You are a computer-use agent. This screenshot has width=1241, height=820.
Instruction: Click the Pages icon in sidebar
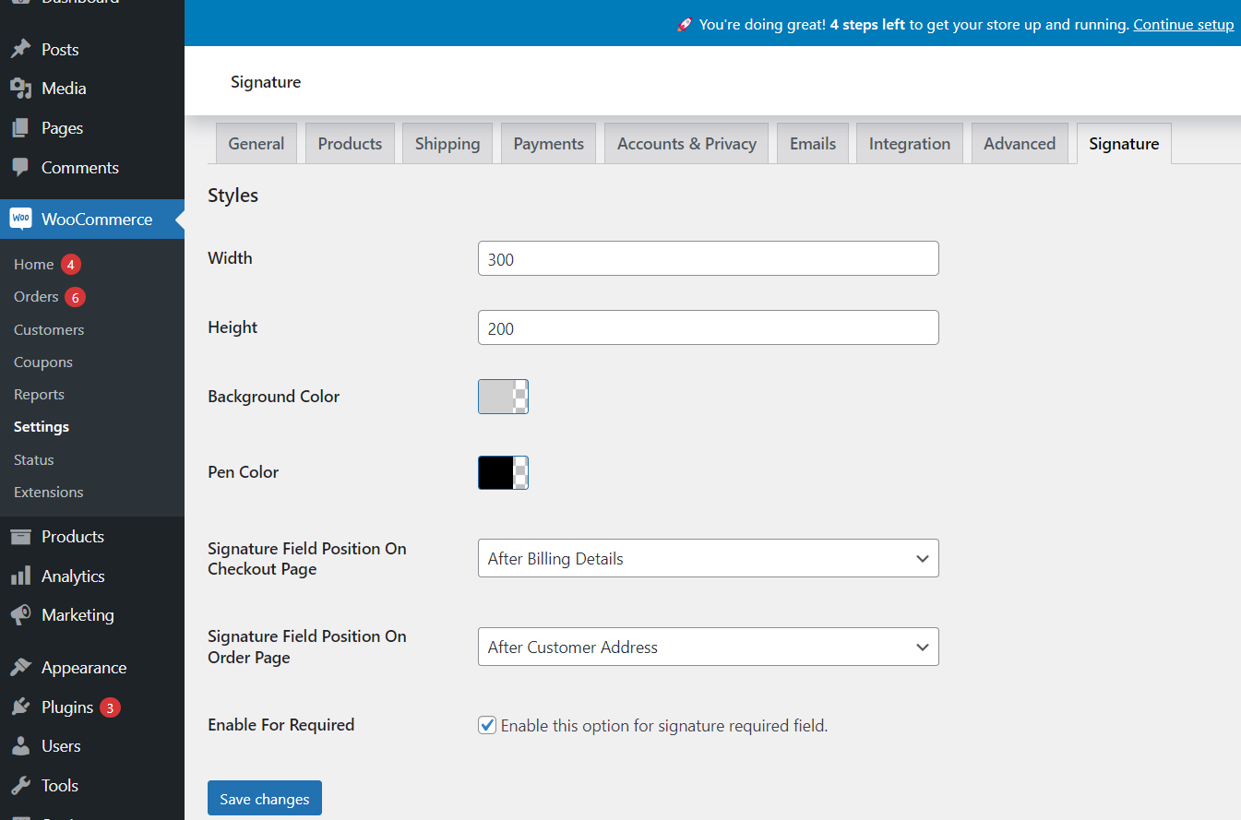click(20, 128)
